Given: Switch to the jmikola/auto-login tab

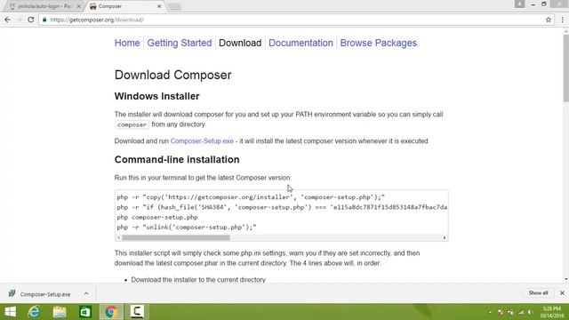Looking at the screenshot, I should click(x=43, y=6).
